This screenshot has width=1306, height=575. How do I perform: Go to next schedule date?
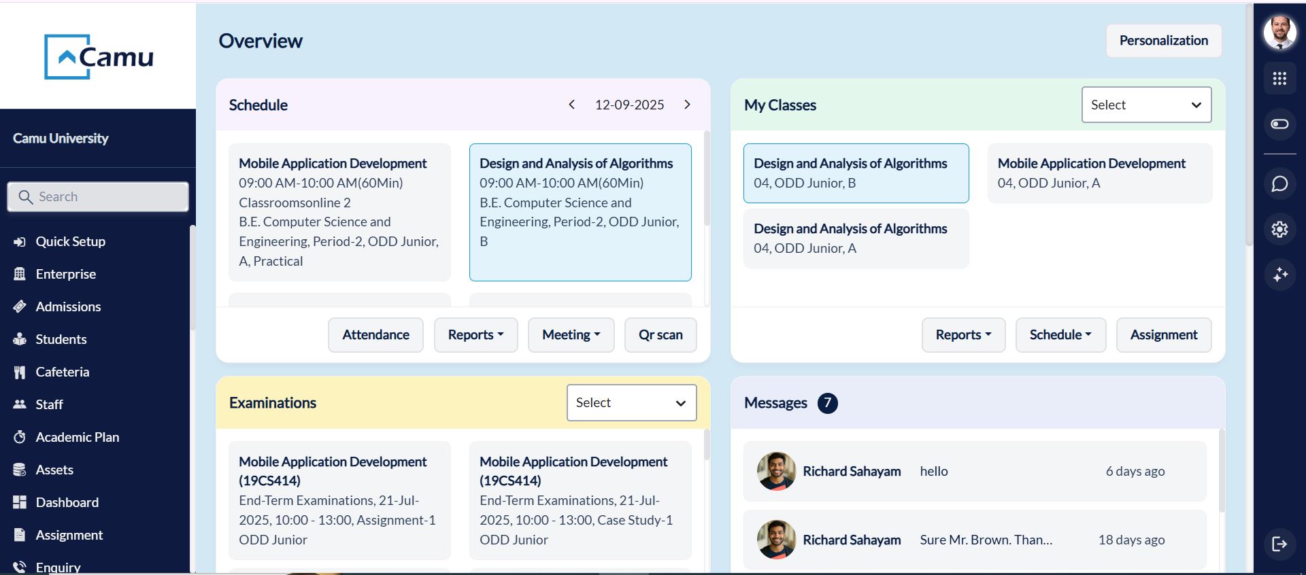[x=687, y=105]
